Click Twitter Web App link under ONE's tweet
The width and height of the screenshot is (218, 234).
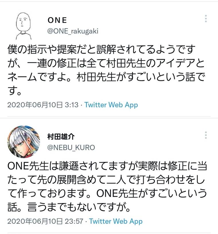click(111, 105)
